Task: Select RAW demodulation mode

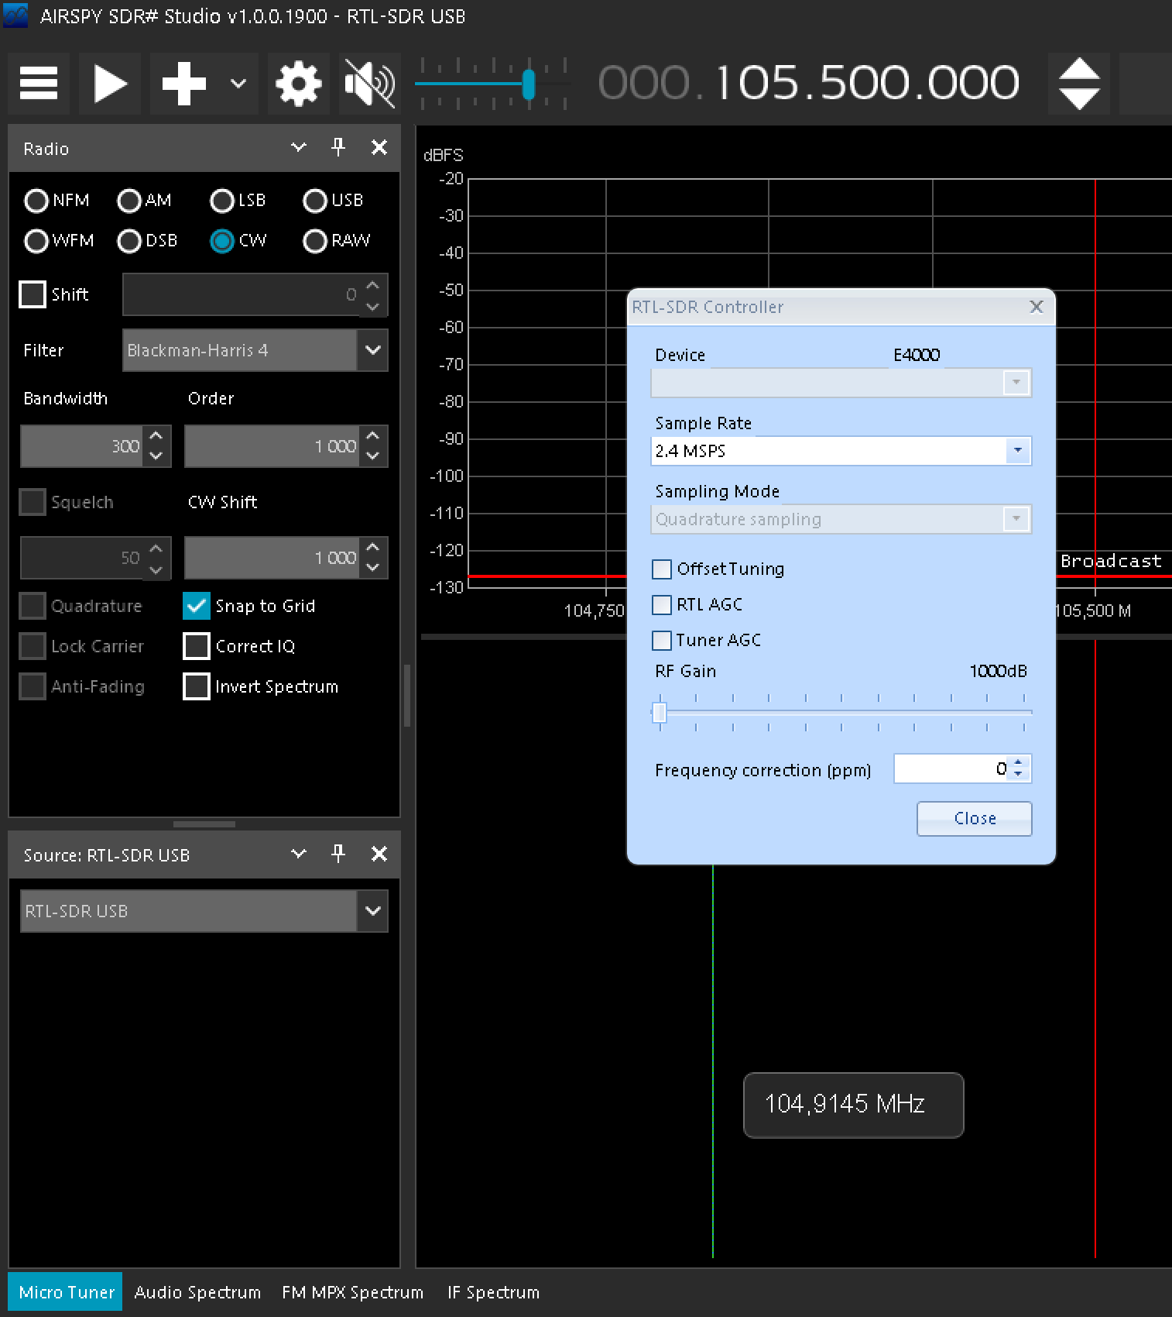Action: pos(337,241)
